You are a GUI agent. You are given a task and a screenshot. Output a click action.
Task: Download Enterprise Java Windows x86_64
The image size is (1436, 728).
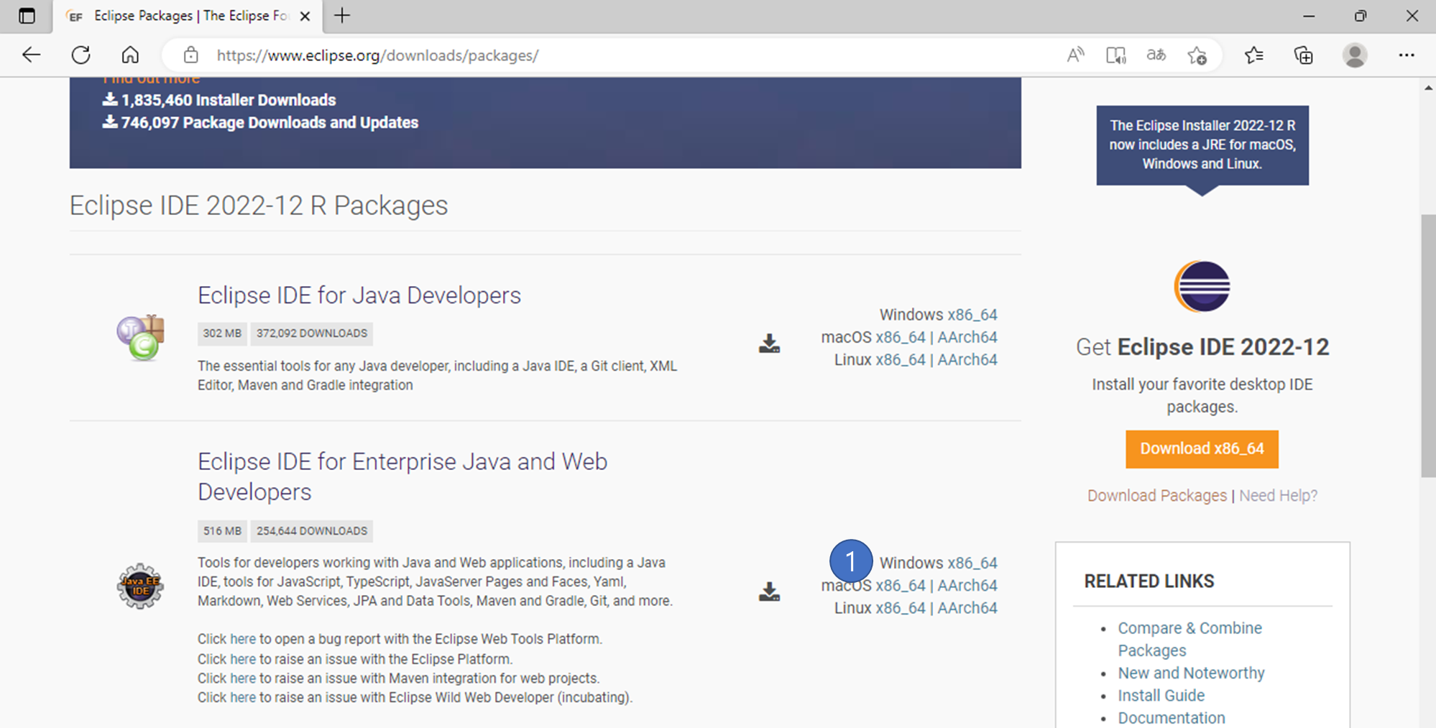click(972, 563)
